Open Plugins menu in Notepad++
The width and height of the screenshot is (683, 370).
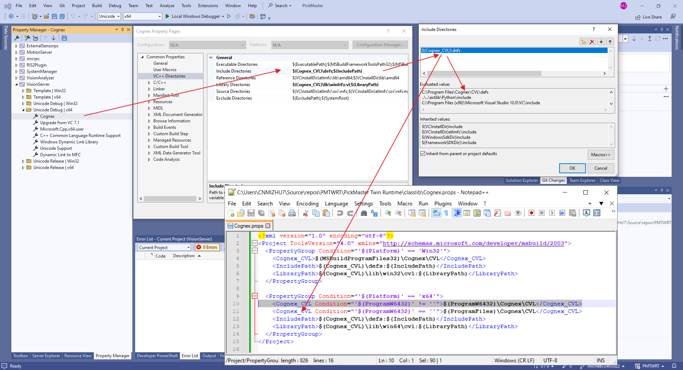point(443,203)
